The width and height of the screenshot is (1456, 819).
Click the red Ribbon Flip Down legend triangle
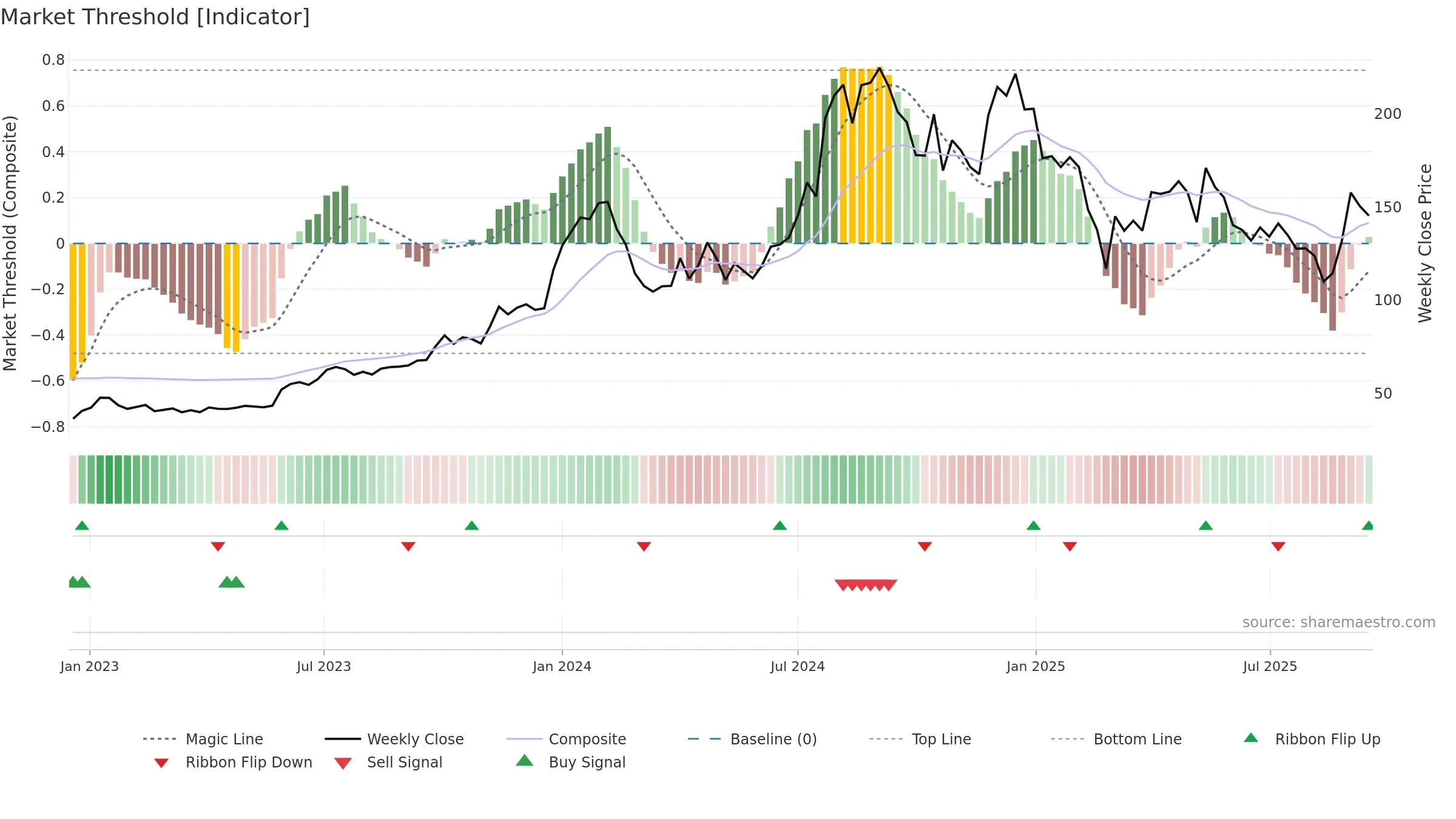(x=161, y=763)
